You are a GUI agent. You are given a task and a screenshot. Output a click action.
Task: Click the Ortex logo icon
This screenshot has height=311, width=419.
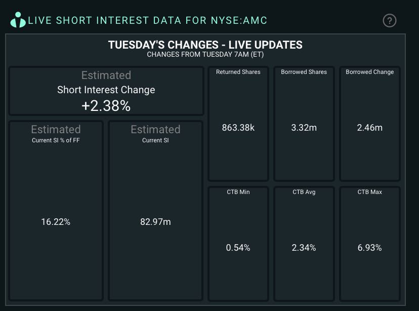click(x=18, y=20)
